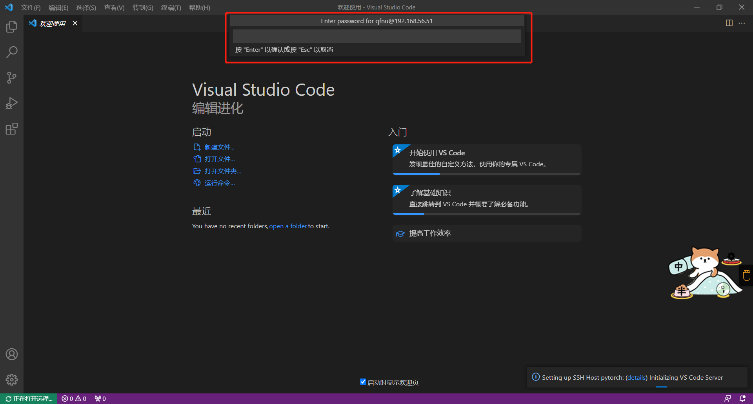Image resolution: width=753 pixels, height=404 pixels.
Task: Toggle 启动时显示欢迎页 checkbox
Action: tap(363, 382)
